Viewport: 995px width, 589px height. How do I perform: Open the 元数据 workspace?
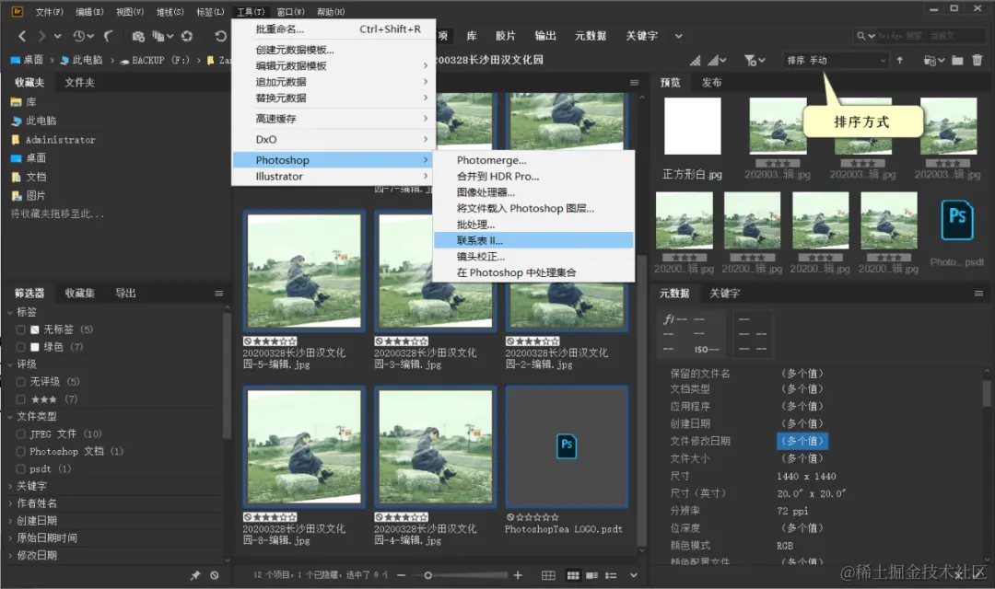(x=591, y=36)
